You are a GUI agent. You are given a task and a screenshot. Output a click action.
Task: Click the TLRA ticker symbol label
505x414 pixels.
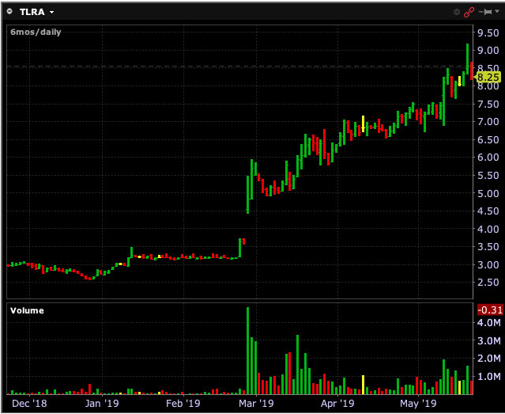32,12
